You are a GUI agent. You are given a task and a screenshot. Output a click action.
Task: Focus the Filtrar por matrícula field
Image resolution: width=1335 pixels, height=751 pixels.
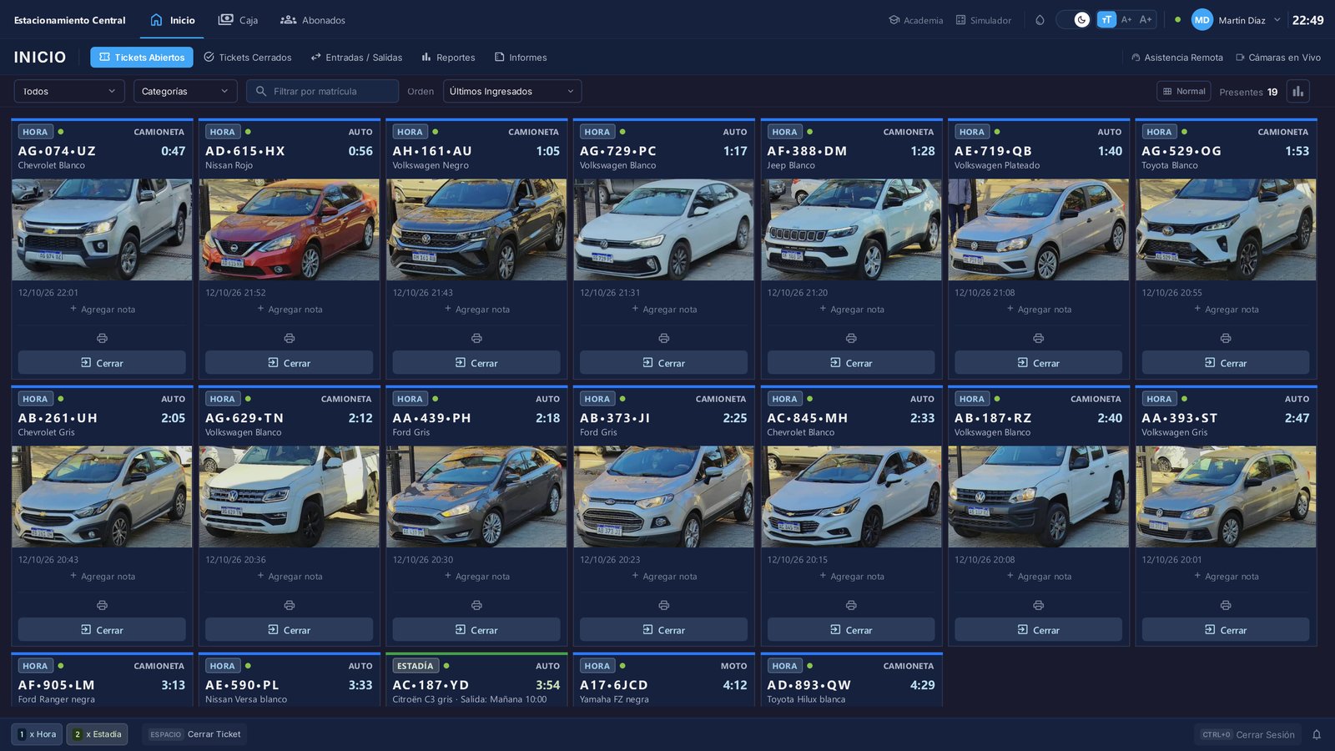322,91
